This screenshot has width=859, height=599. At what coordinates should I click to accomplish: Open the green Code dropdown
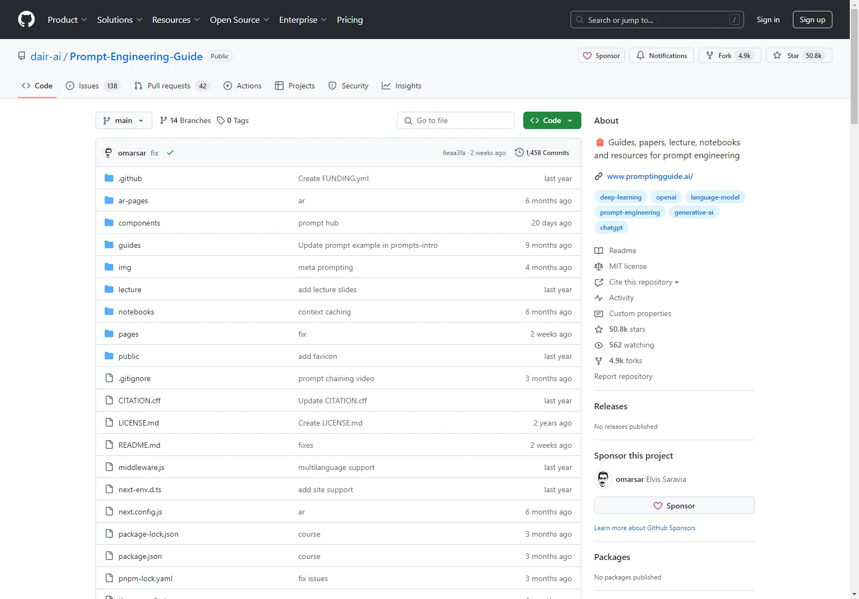click(x=552, y=120)
